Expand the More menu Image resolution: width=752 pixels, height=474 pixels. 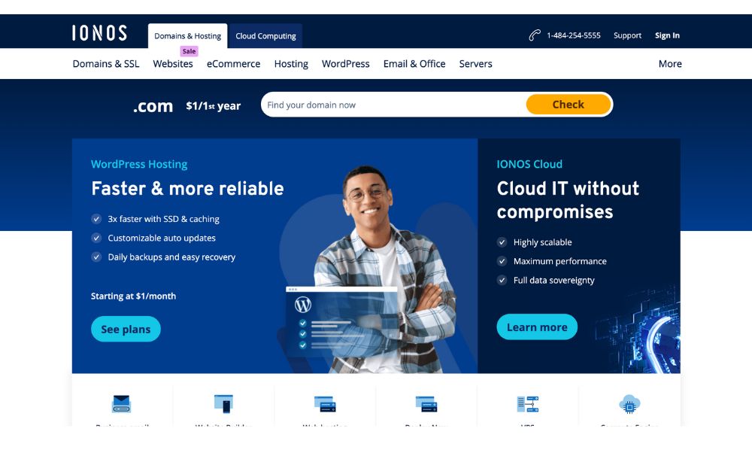tap(670, 64)
